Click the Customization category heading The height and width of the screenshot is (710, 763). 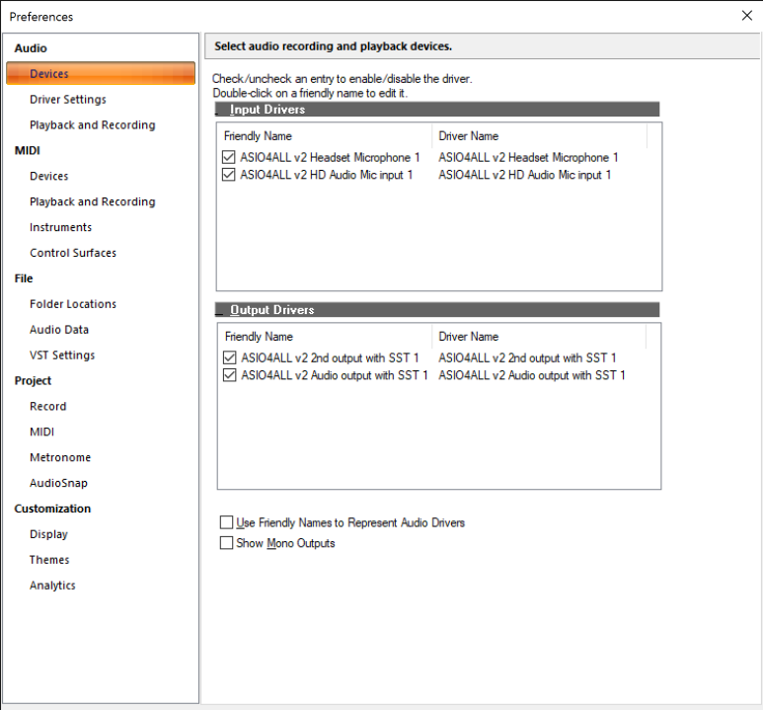click(52, 509)
